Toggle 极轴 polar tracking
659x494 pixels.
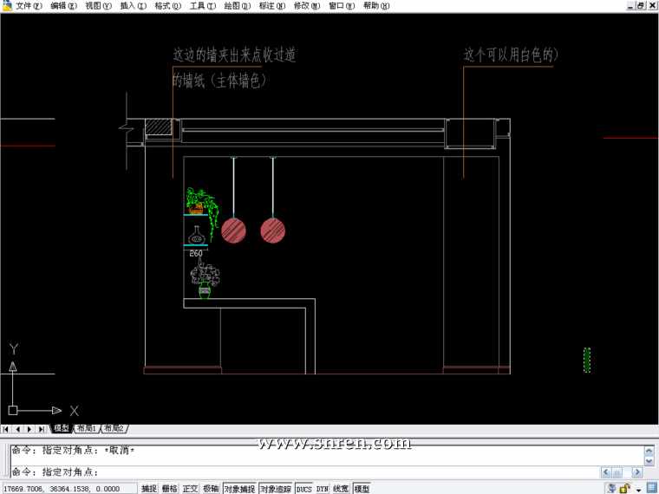(211, 489)
